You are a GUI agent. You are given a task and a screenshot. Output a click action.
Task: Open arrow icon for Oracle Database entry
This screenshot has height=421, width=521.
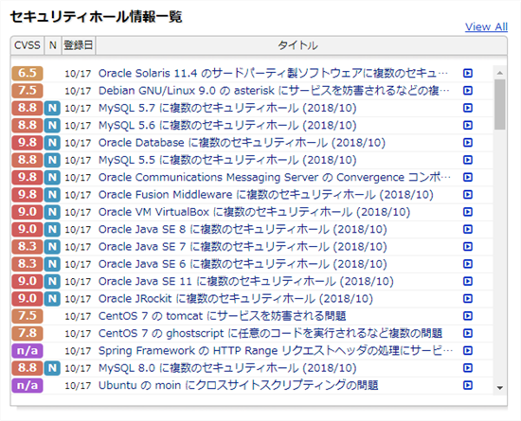pyautogui.click(x=468, y=143)
